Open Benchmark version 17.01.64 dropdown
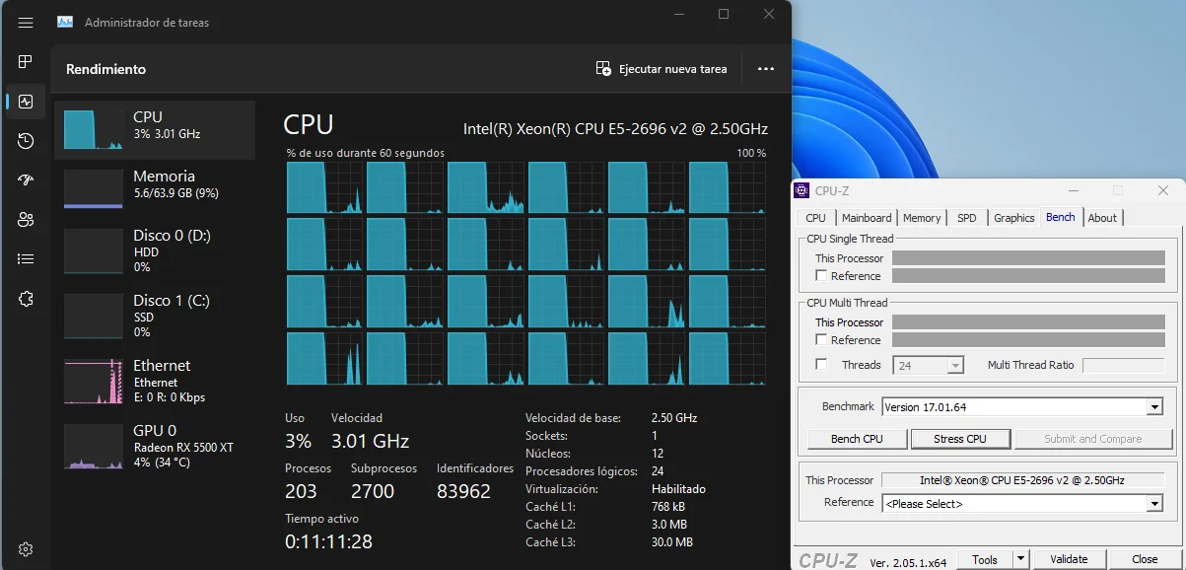1186x570 pixels. point(1022,407)
